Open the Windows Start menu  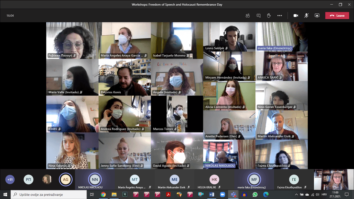click(x=5, y=194)
